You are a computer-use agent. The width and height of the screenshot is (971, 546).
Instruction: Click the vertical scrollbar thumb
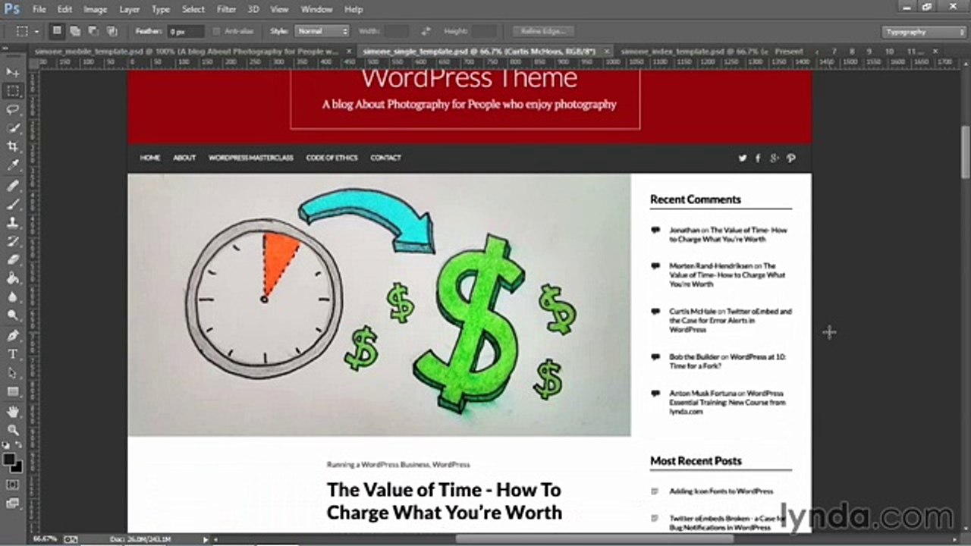pos(965,152)
